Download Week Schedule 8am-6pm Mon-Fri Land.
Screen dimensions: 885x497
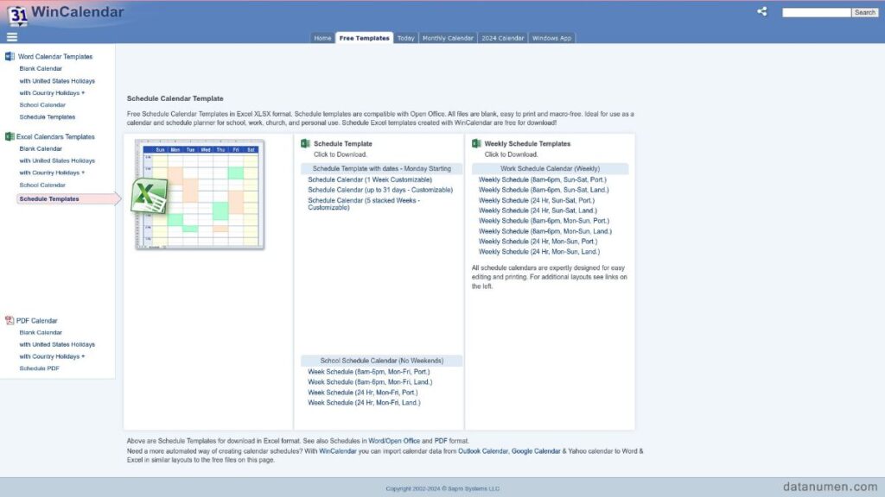tap(370, 382)
